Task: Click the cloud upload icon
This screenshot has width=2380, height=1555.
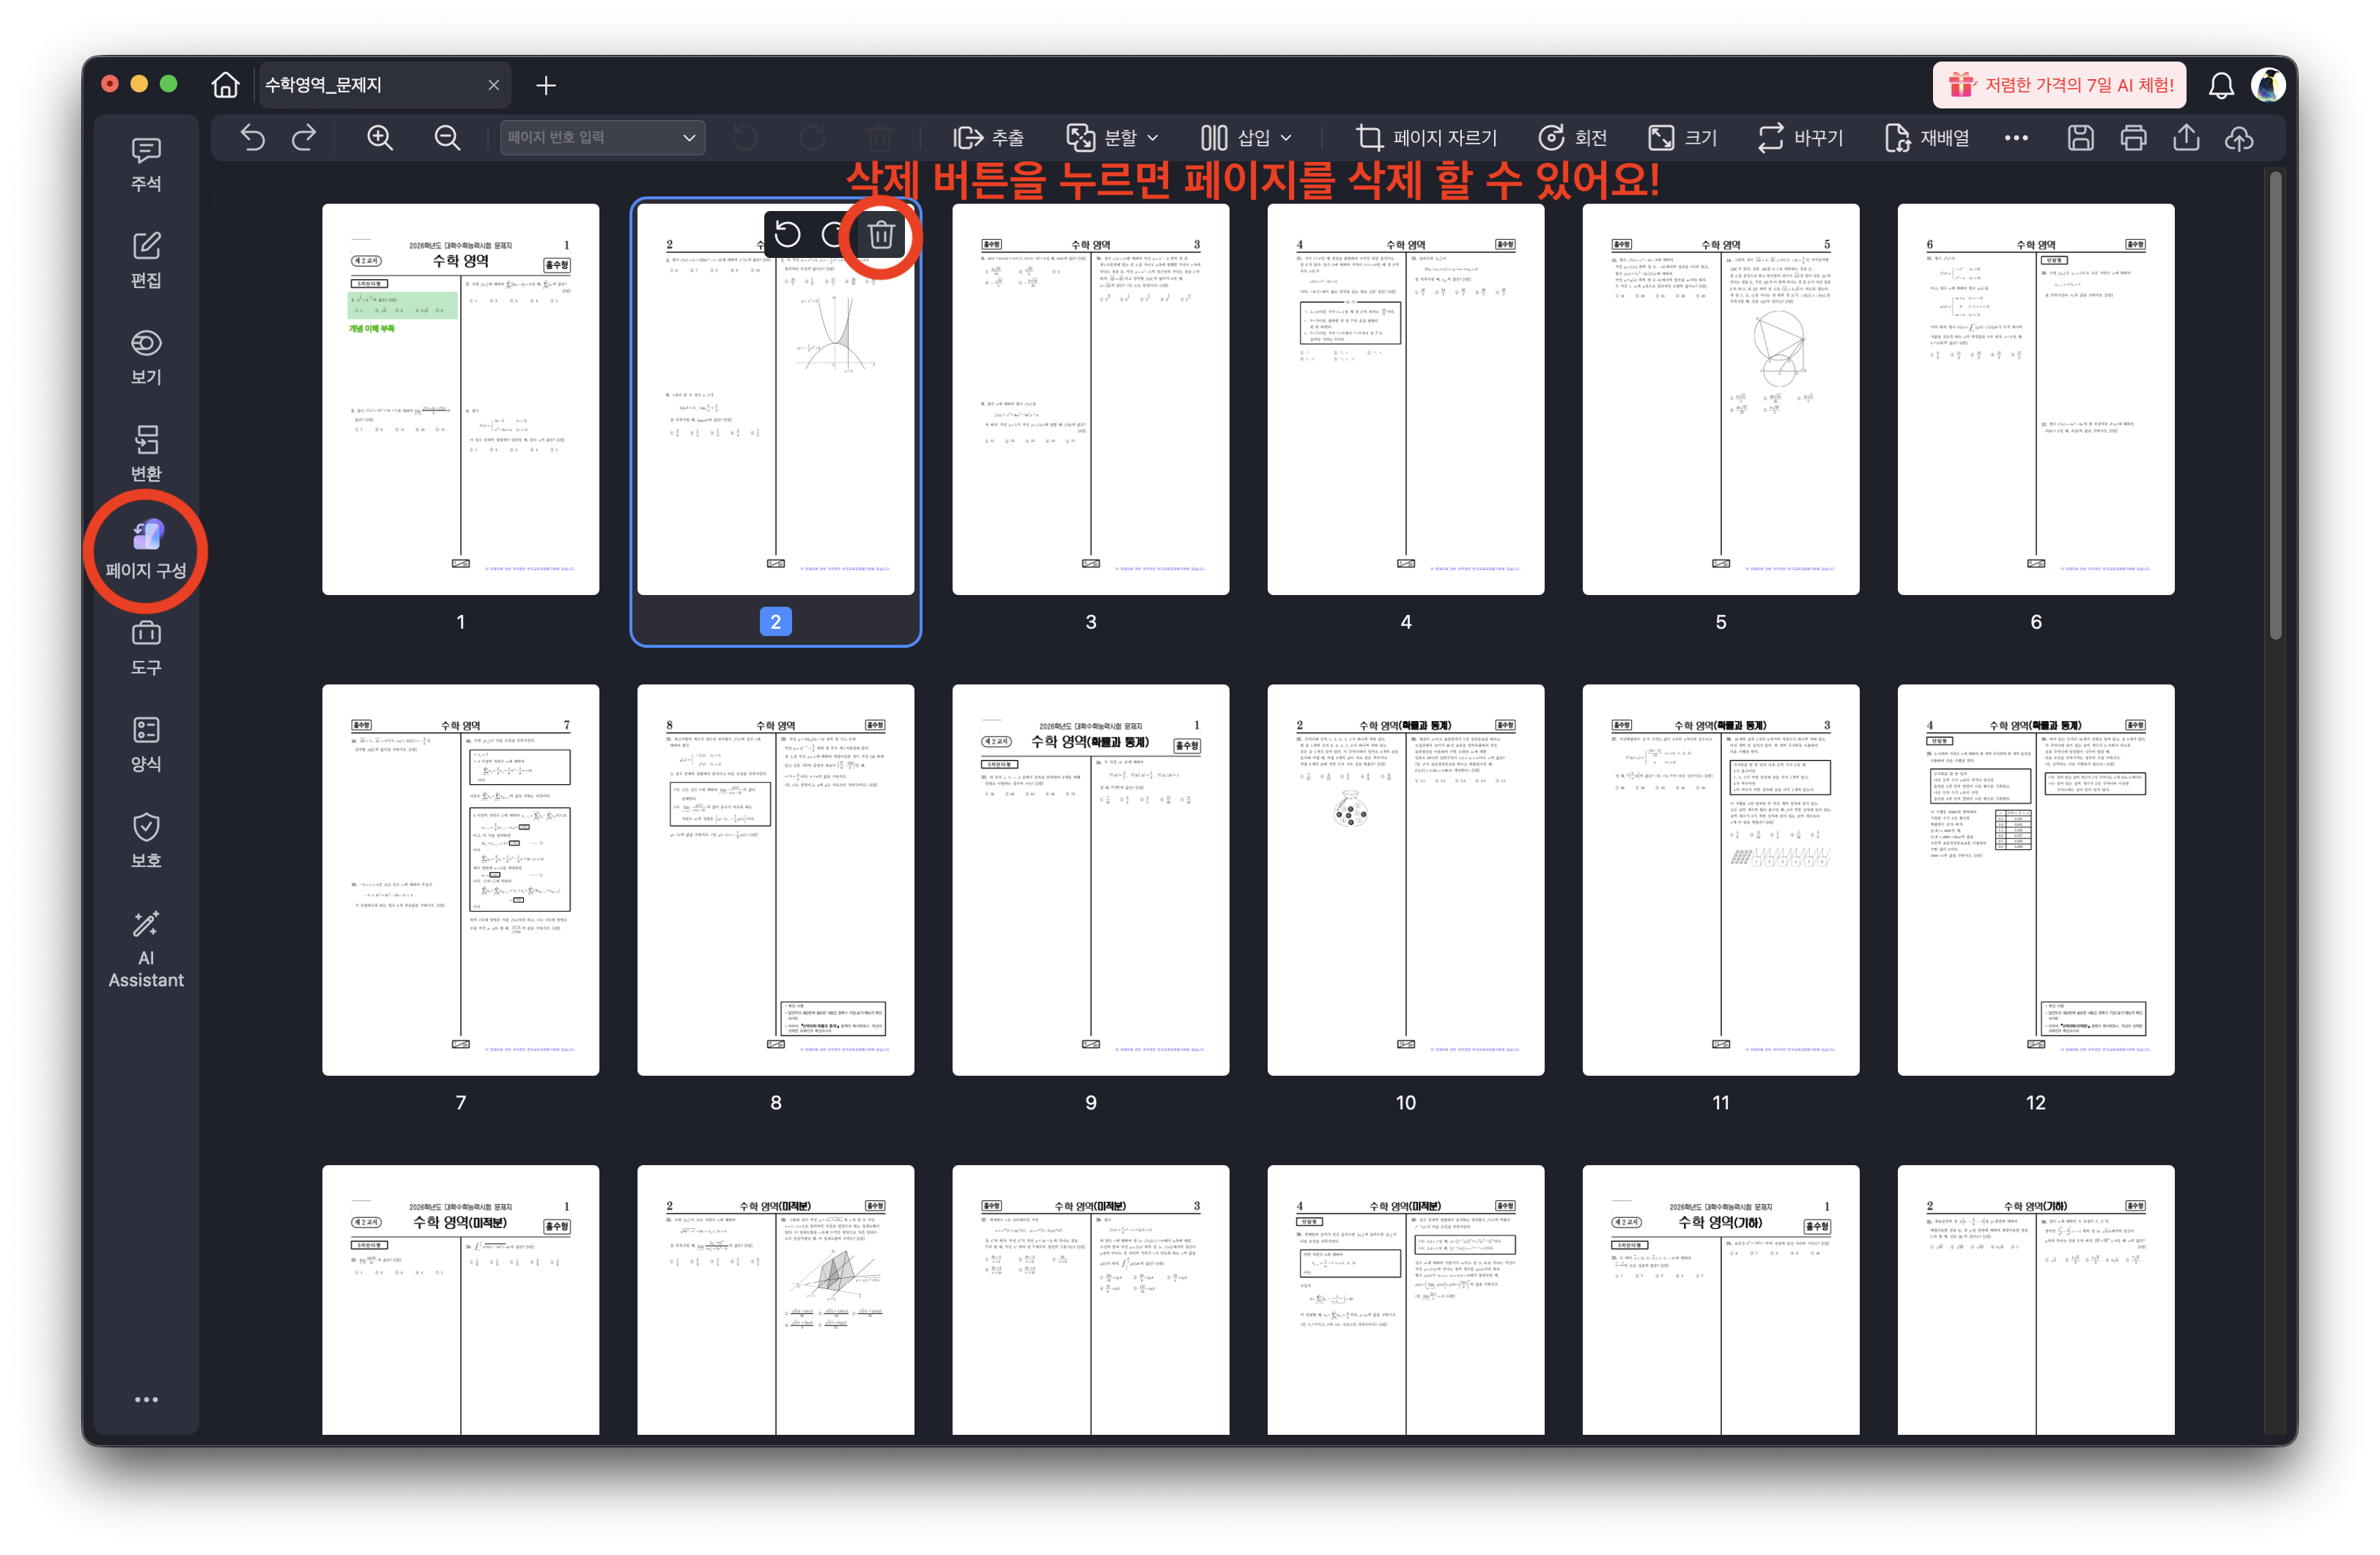Action: pos(2239,138)
